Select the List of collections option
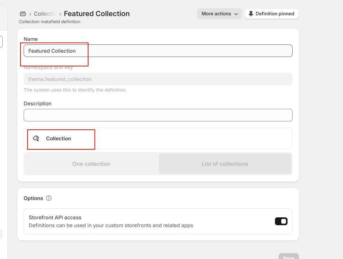Viewport: 343px width, 259px height. 225,164
